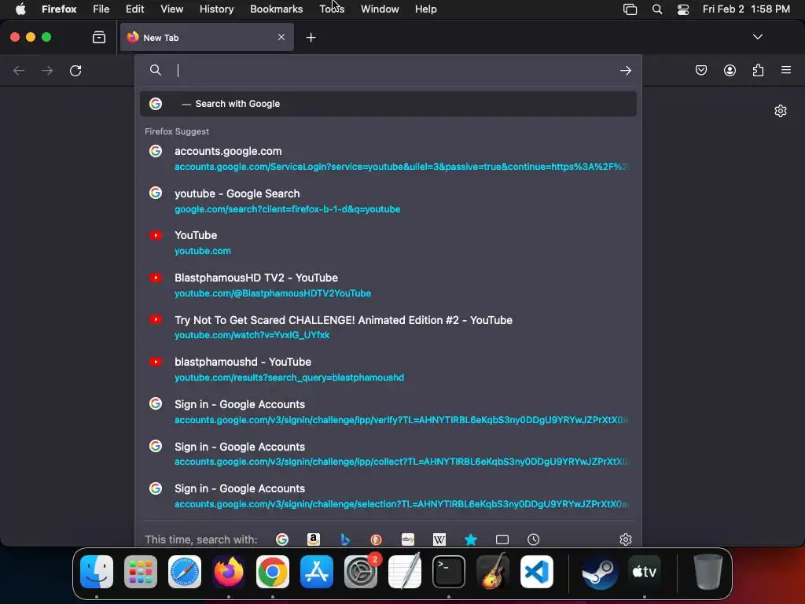Reload the current page
The width and height of the screenshot is (805, 604).
pyautogui.click(x=75, y=70)
